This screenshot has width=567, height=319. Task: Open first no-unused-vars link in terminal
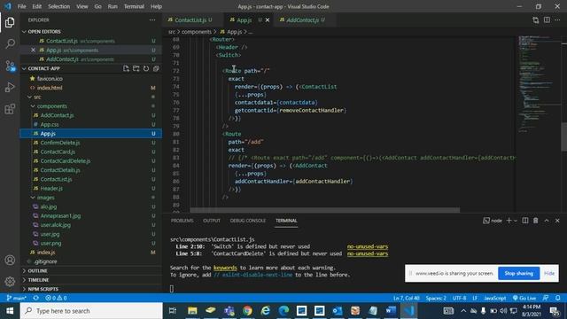point(368,246)
